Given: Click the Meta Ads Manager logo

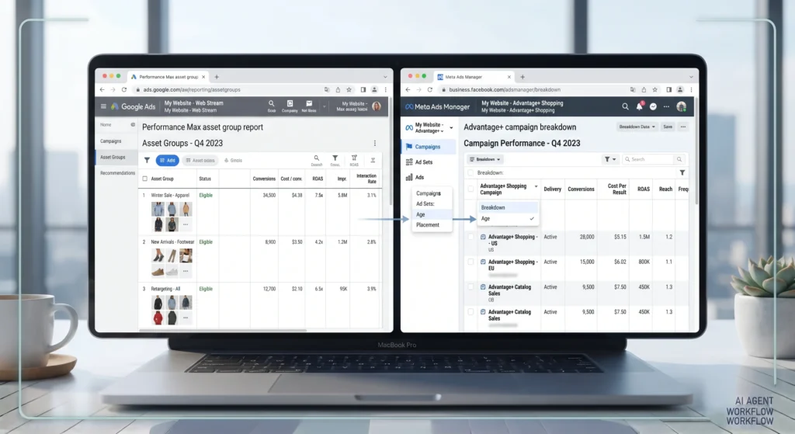Looking at the screenshot, I should point(437,106).
